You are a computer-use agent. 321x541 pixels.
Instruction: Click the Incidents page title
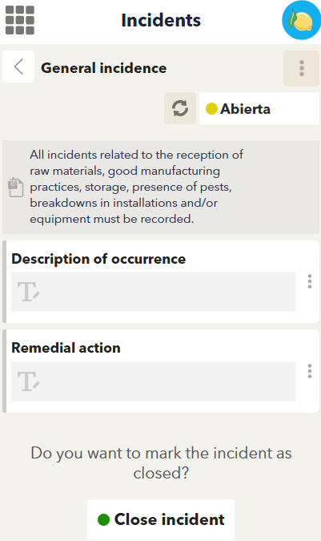pyautogui.click(x=161, y=20)
